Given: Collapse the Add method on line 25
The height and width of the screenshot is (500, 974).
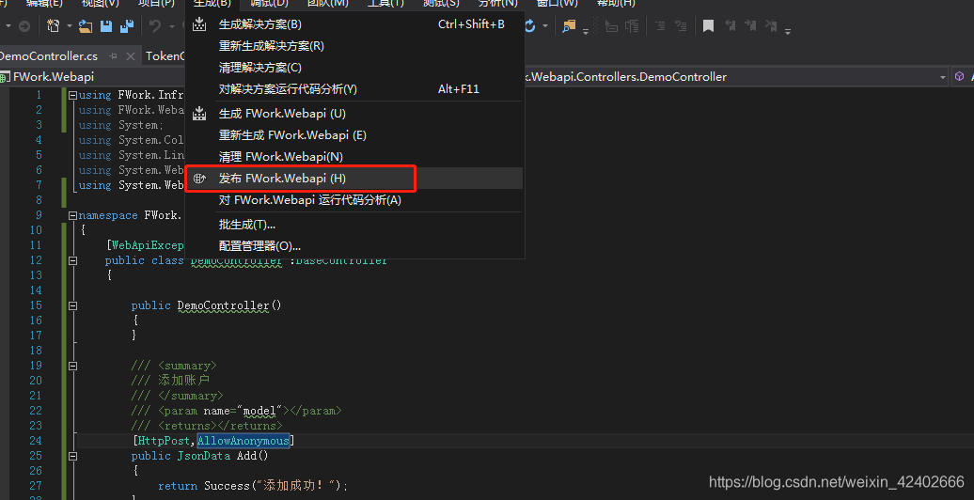Looking at the screenshot, I should pos(72,456).
